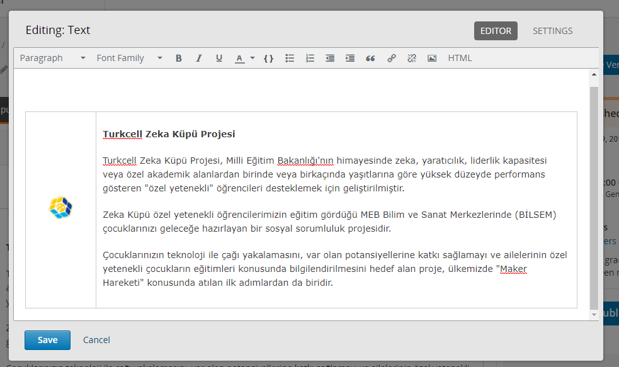Toggle italic formatting

click(x=198, y=59)
